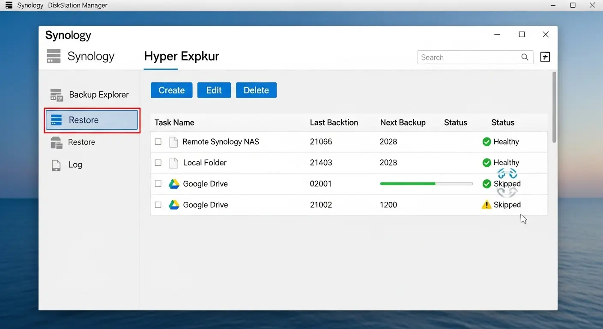The image size is (603, 329).
Task: Click the Next Backup value 1200
Action: (388, 205)
